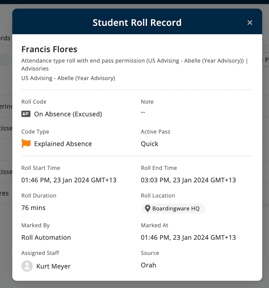This screenshot has height=288, width=269.
Task: Click the Kurt Meyer staff name
Action: [x=53, y=266]
